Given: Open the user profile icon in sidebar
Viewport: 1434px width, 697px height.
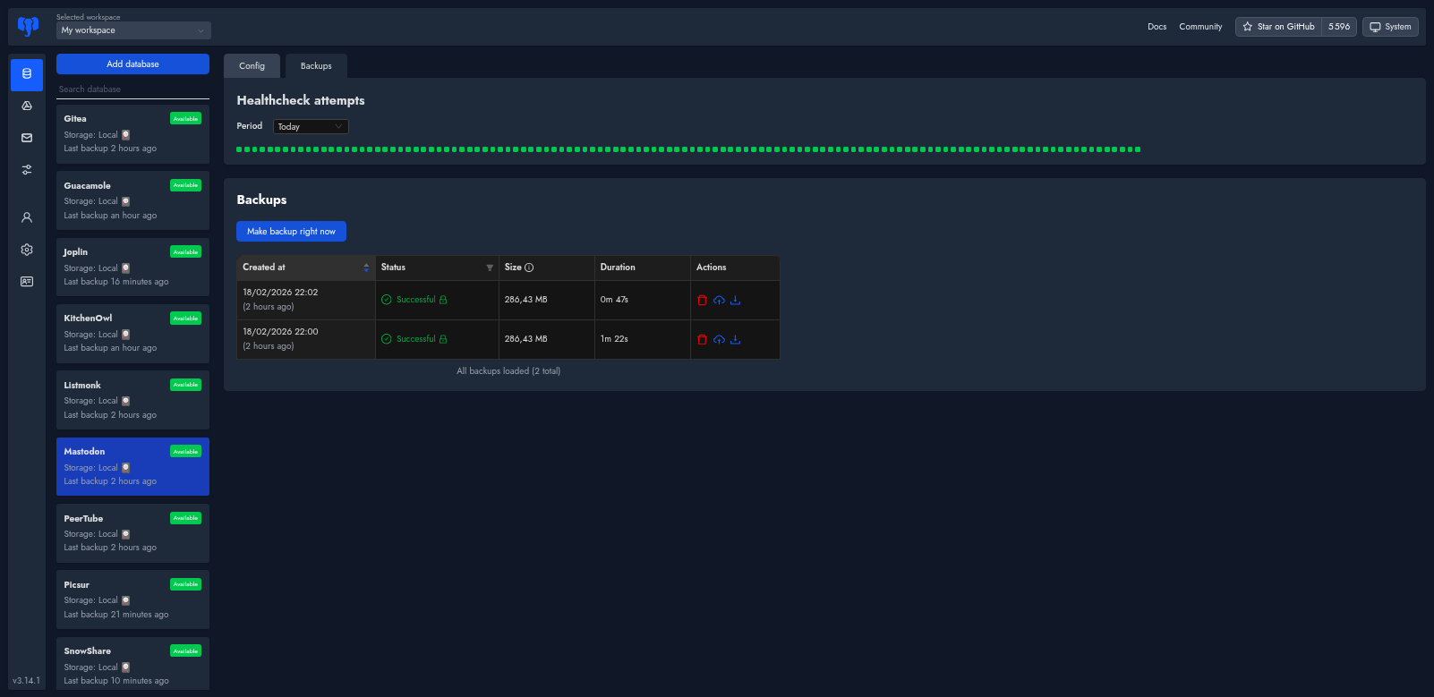Looking at the screenshot, I should tap(27, 217).
